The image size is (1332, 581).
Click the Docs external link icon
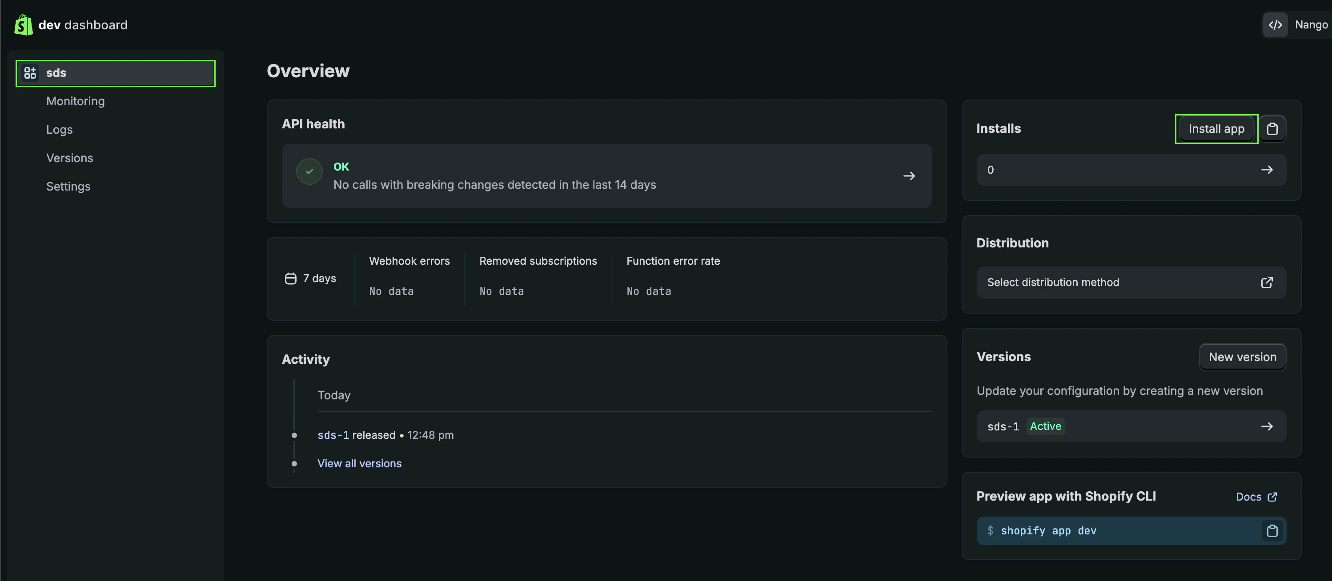[x=1272, y=497]
